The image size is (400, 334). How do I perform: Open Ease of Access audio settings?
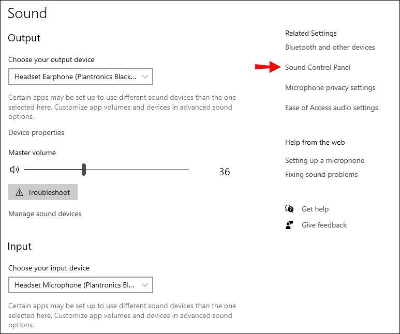tap(332, 108)
